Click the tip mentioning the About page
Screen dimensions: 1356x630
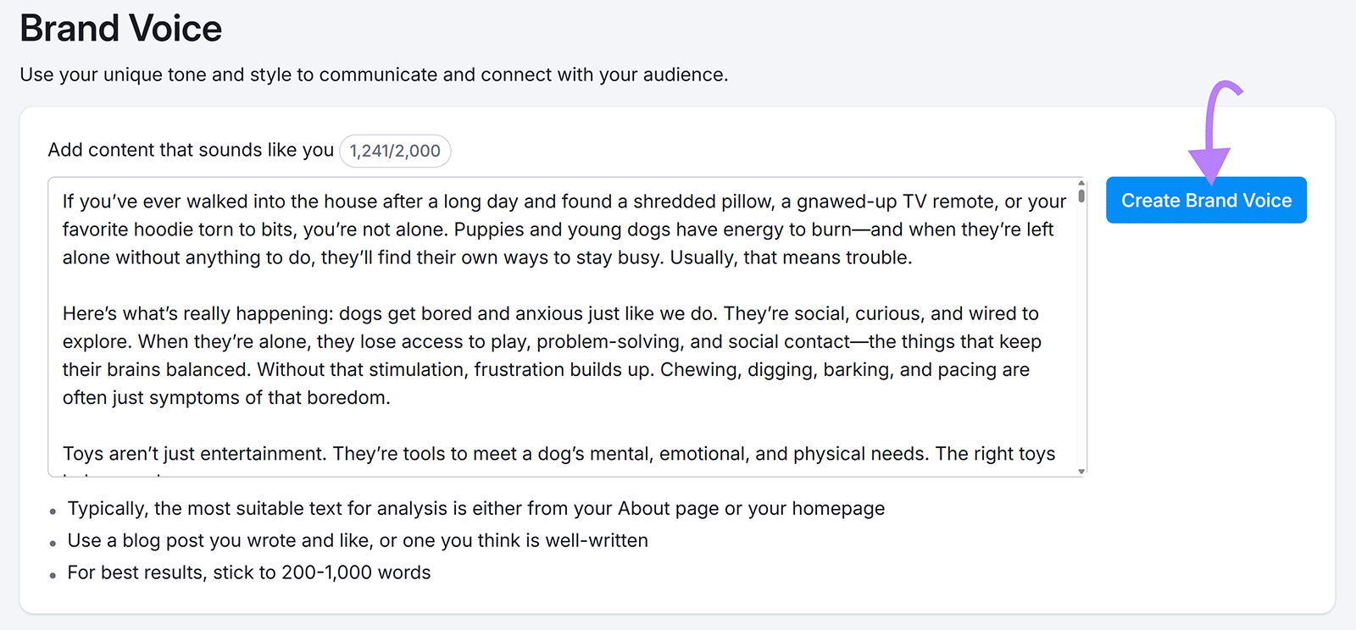[x=475, y=508]
